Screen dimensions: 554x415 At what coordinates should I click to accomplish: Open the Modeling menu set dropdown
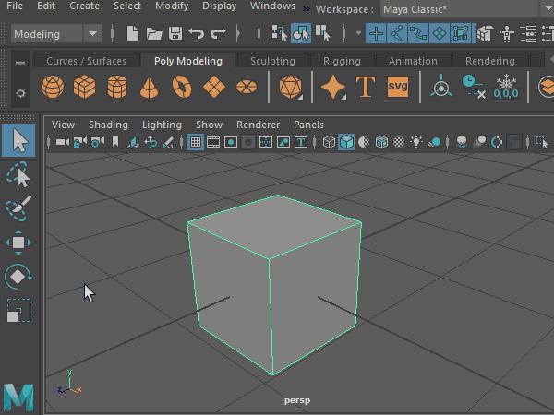click(56, 34)
